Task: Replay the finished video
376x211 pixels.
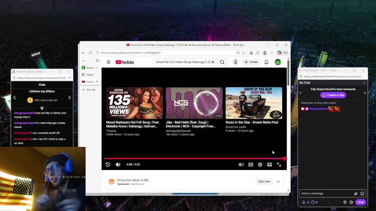Action: (108, 164)
